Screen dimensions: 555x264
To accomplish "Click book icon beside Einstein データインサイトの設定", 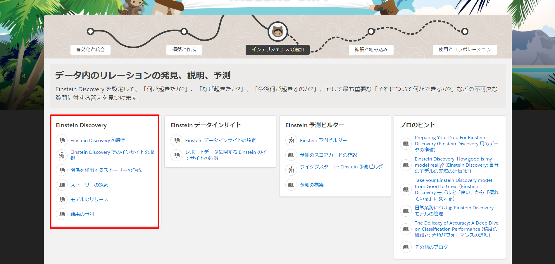I will point(176,140).
